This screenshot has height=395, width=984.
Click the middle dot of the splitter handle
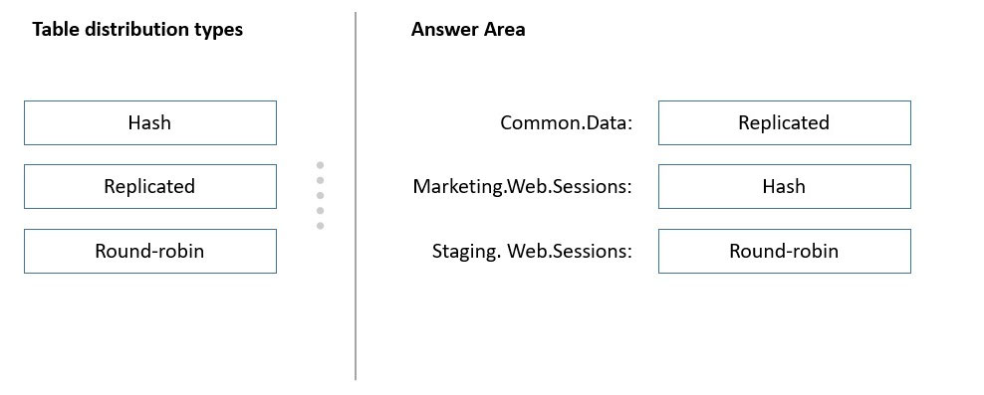(x=320, y=196)
